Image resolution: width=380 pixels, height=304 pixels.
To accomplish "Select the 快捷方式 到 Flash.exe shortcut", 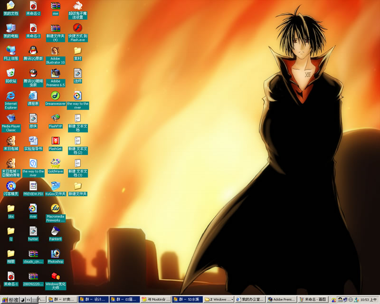I will point(78,33).
